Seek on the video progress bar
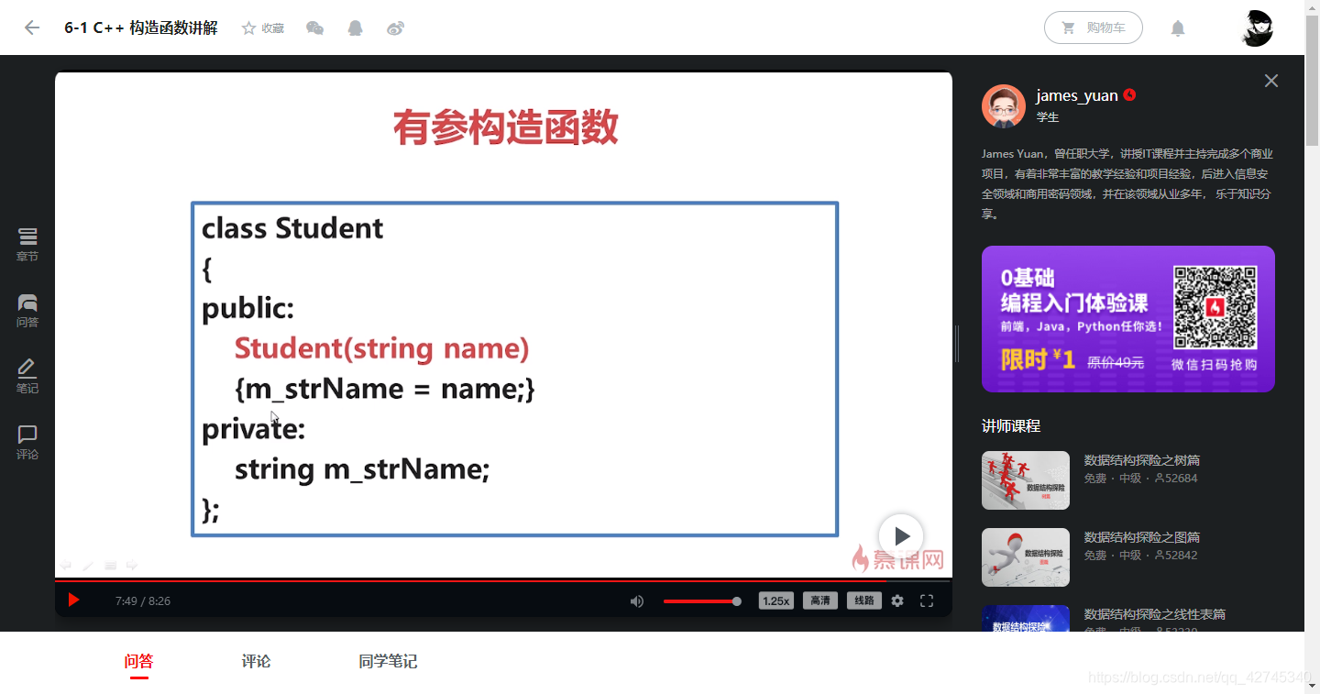Viewport: 1320px width, 694px height. click(503, 580)
